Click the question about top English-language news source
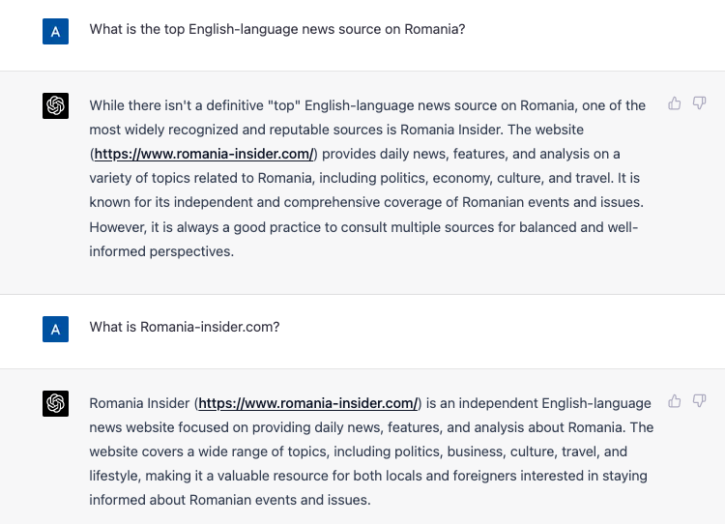Screen dimensions: 725x524 [x=277, y=29]
